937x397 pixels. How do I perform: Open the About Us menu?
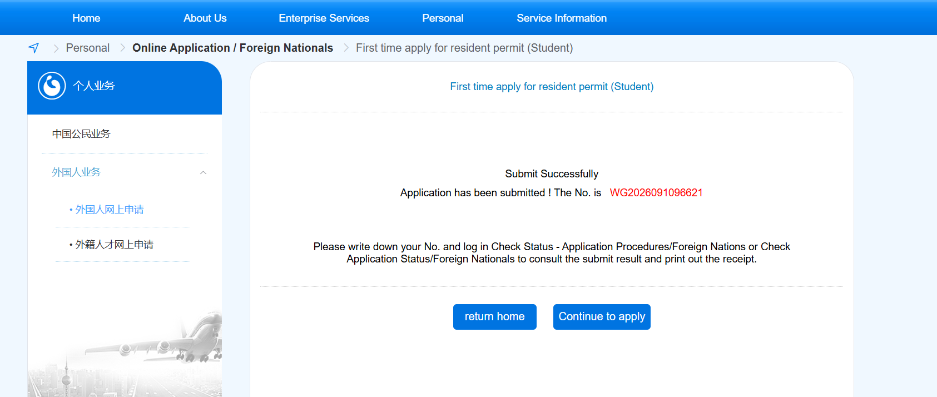(x=205, y=18)
